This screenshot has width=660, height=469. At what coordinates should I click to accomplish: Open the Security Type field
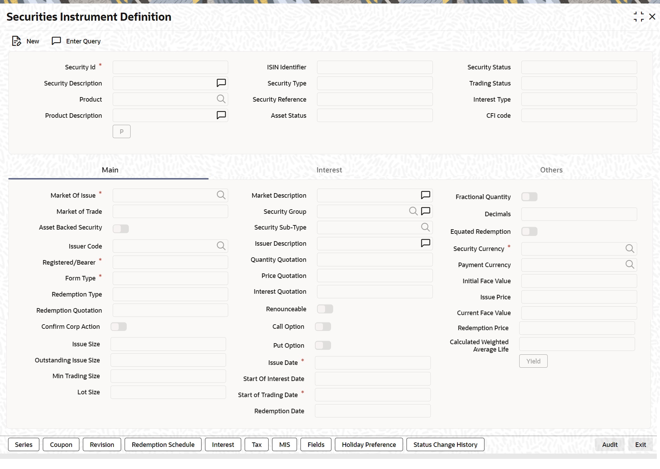click(375, 83)
